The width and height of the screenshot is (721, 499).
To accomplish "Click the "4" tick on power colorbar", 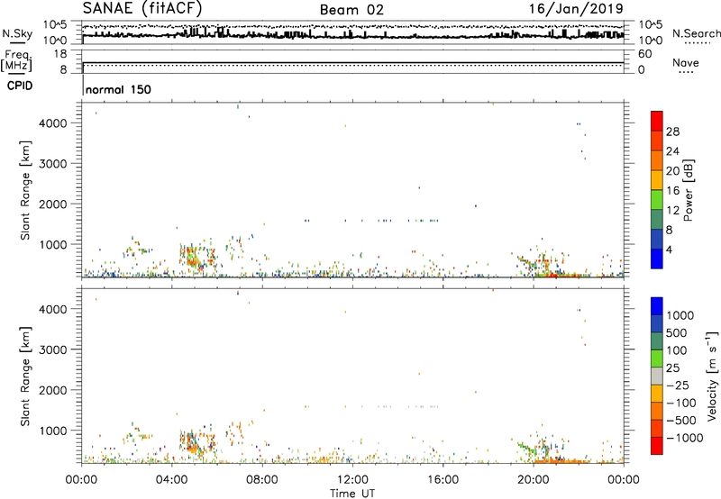I will 670,249.
